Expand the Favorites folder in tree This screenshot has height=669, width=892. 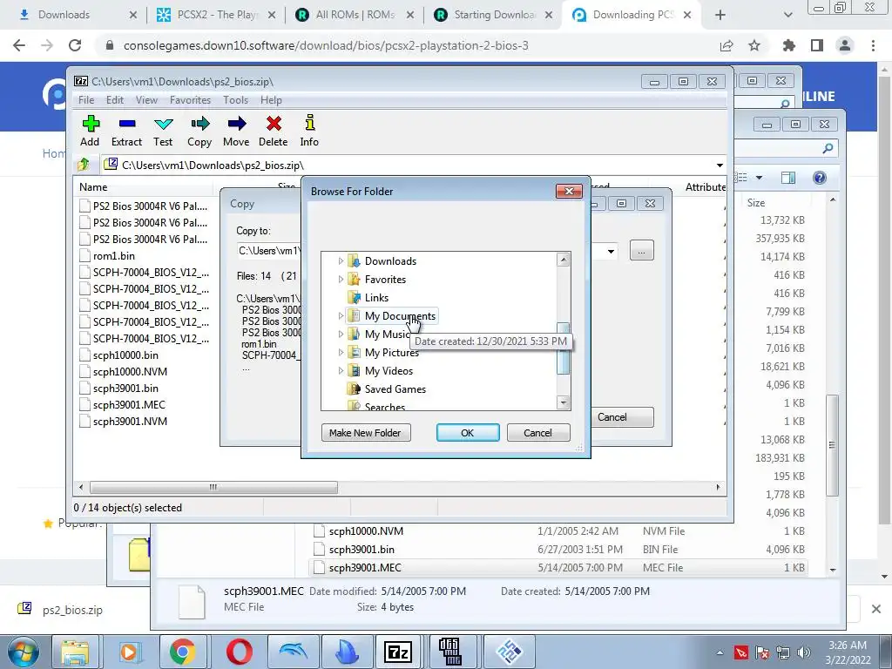click(341, 280)
